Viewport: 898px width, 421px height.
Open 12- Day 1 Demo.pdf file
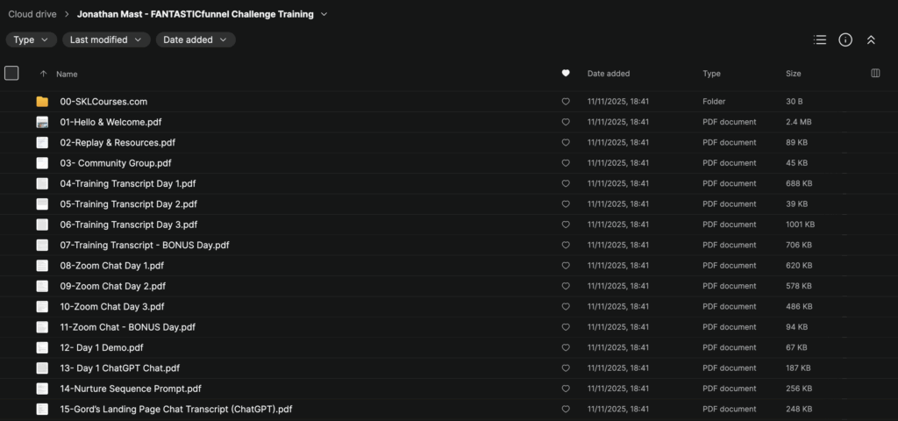tap(101, 347)
